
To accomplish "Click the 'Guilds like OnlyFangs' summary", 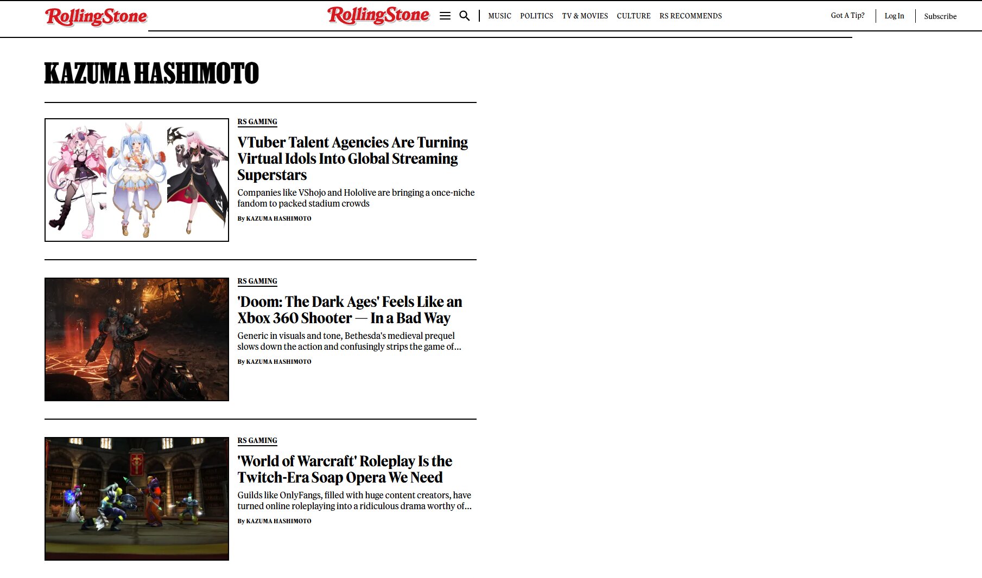I will (x=354, y=500).
